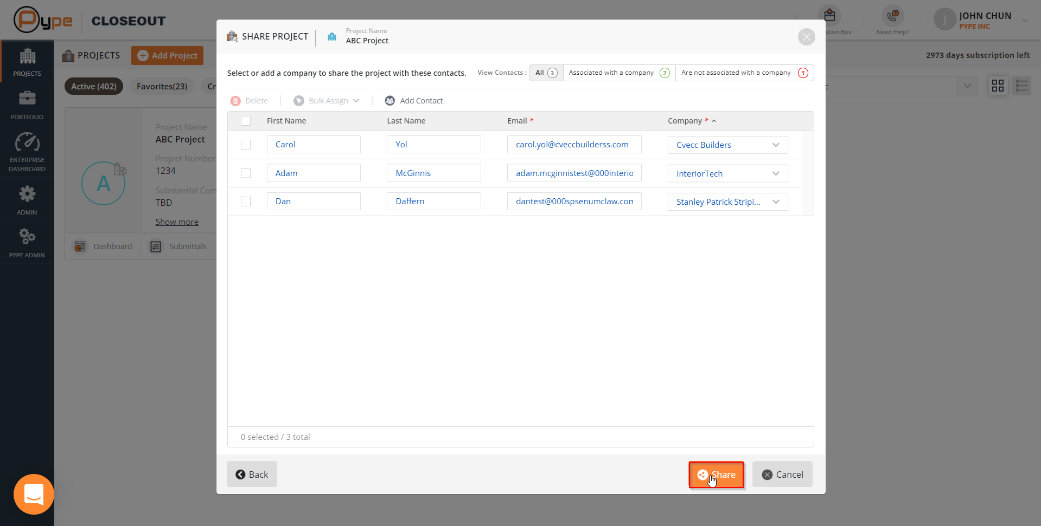Image resolution: width=1041 pixels, height=526 pixels.
Task: Click Add Contact
Action: [414, 101]
